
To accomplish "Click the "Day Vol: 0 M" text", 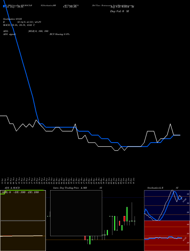I will click(x=119, y=11).
